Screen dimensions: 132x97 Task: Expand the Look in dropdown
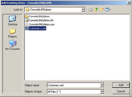(83, 10)
